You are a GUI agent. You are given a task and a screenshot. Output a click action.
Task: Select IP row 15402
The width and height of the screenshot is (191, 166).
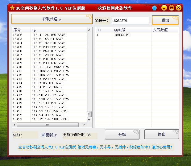(49, 35)
